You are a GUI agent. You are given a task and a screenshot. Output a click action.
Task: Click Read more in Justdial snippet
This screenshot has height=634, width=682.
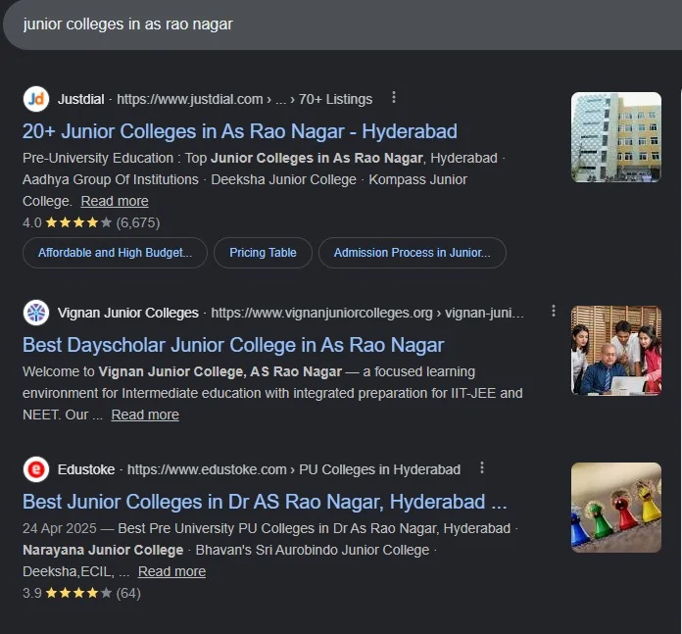tap(115, 201)
